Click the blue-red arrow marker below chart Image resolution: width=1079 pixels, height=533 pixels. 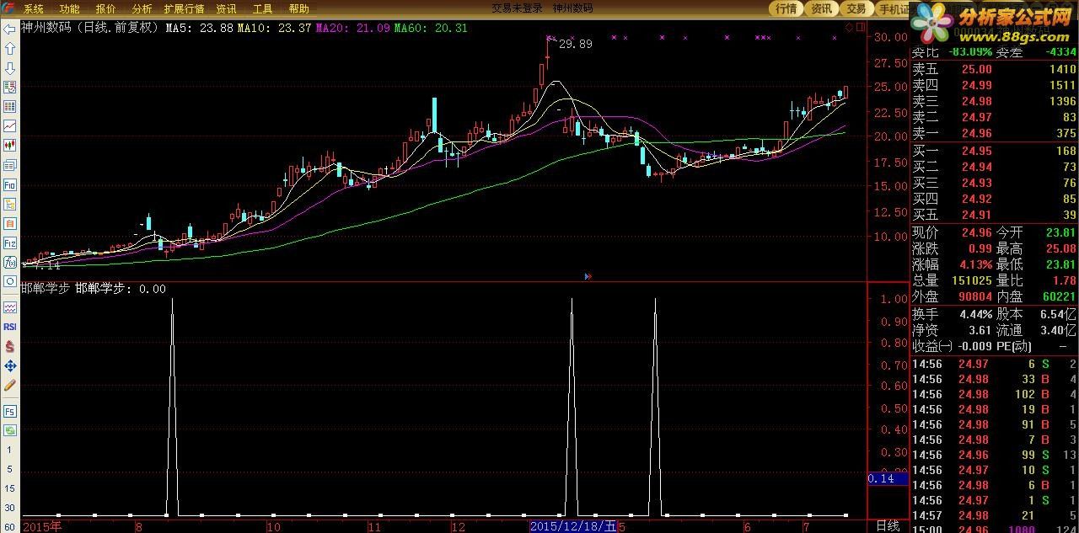click(x=588, y=276)
